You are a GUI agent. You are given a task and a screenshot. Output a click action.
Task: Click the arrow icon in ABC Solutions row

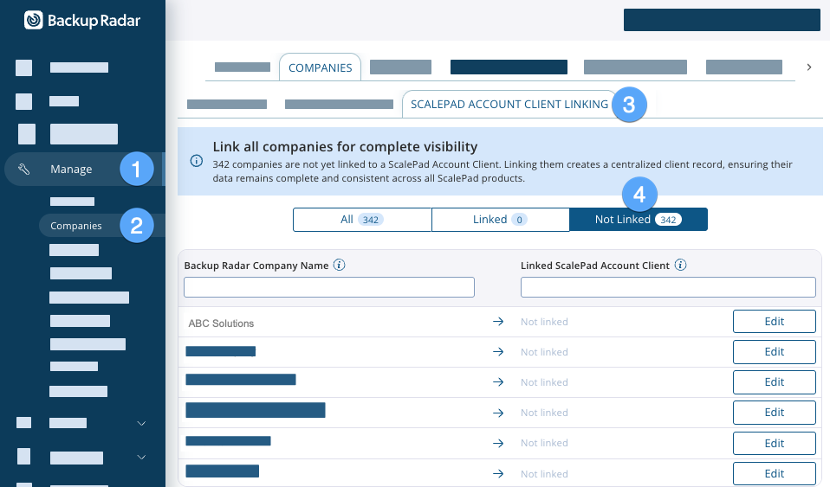point(498,322)
